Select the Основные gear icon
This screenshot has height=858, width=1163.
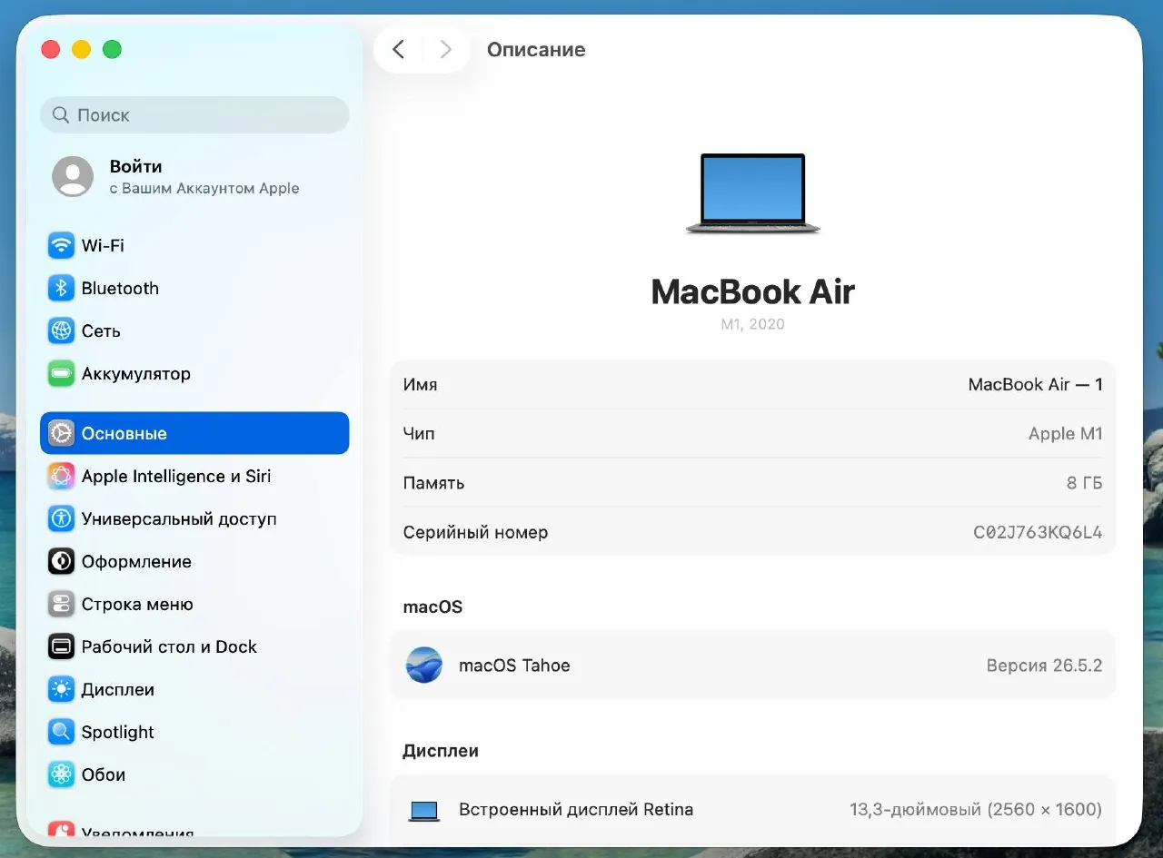click(x=61, y=433)
